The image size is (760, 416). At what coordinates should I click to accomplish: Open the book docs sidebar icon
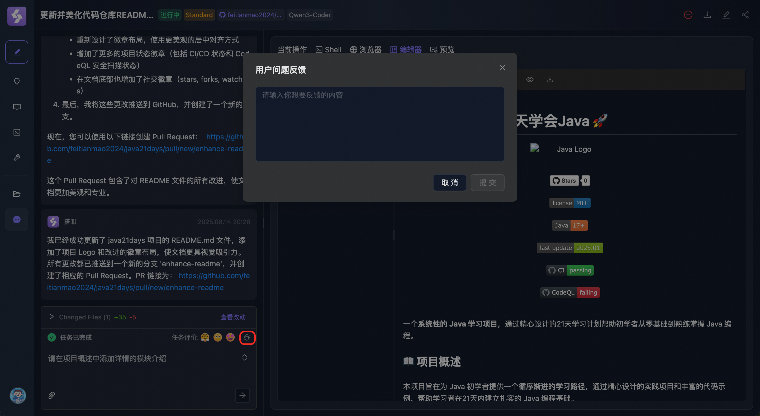(17, 107)
